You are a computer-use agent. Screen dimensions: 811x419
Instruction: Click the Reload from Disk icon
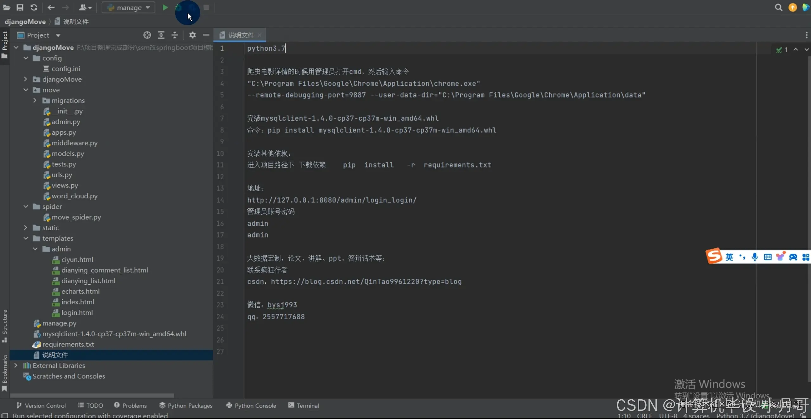click(x=34, y=7)
